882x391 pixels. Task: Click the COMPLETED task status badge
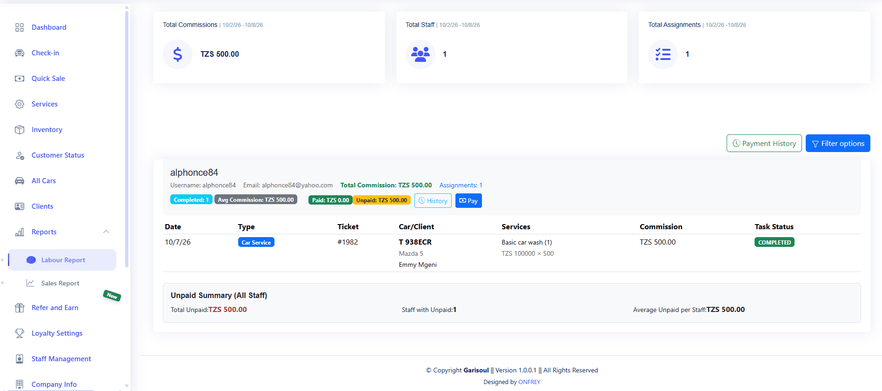775,242
